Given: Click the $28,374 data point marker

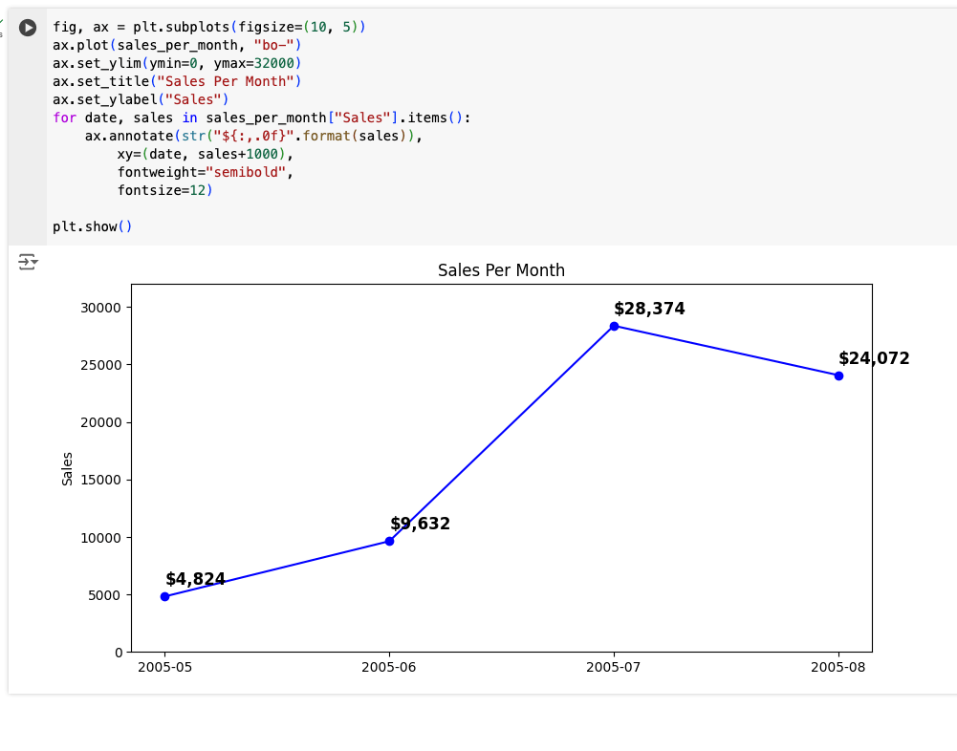Looking at the screenshot, I should click(614, 326).
